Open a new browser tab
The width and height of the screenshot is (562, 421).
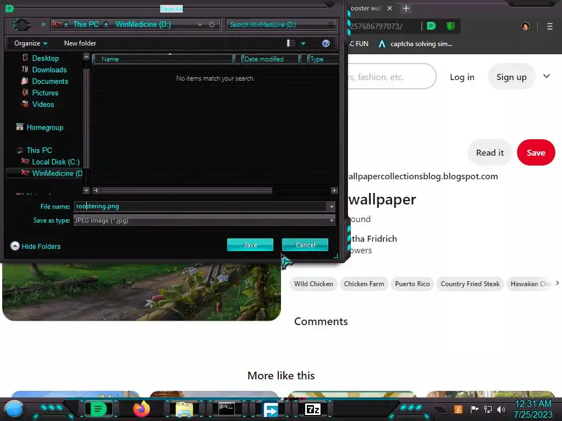point(406,8)
